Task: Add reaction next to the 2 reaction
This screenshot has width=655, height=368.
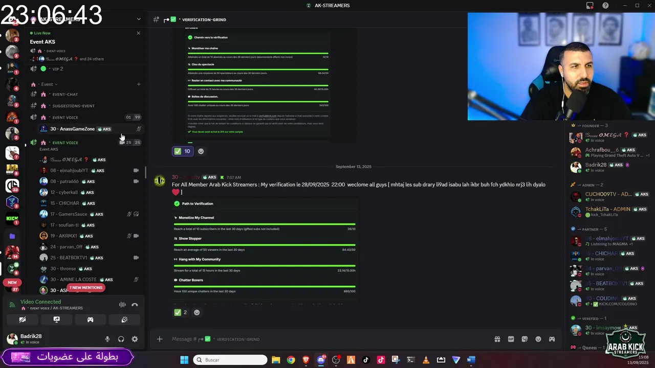Action: tap(196, 312)
